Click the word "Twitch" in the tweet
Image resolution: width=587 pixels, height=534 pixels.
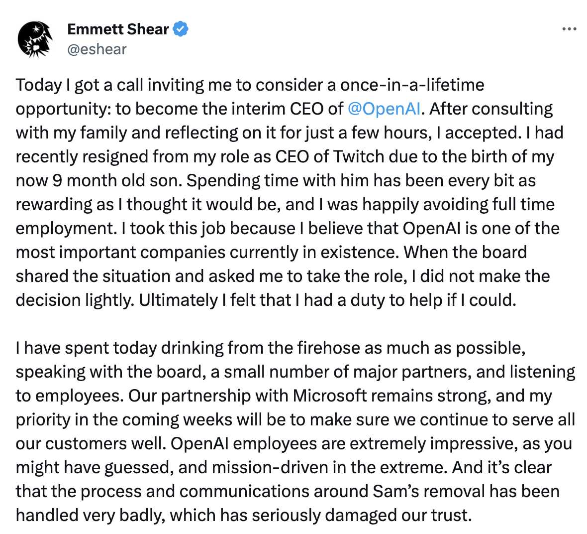pyautogui.click(x=359, y=156)
